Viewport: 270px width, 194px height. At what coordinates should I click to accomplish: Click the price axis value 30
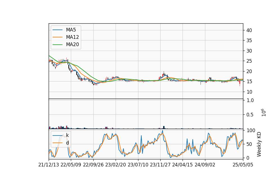(x=249, y=51)
